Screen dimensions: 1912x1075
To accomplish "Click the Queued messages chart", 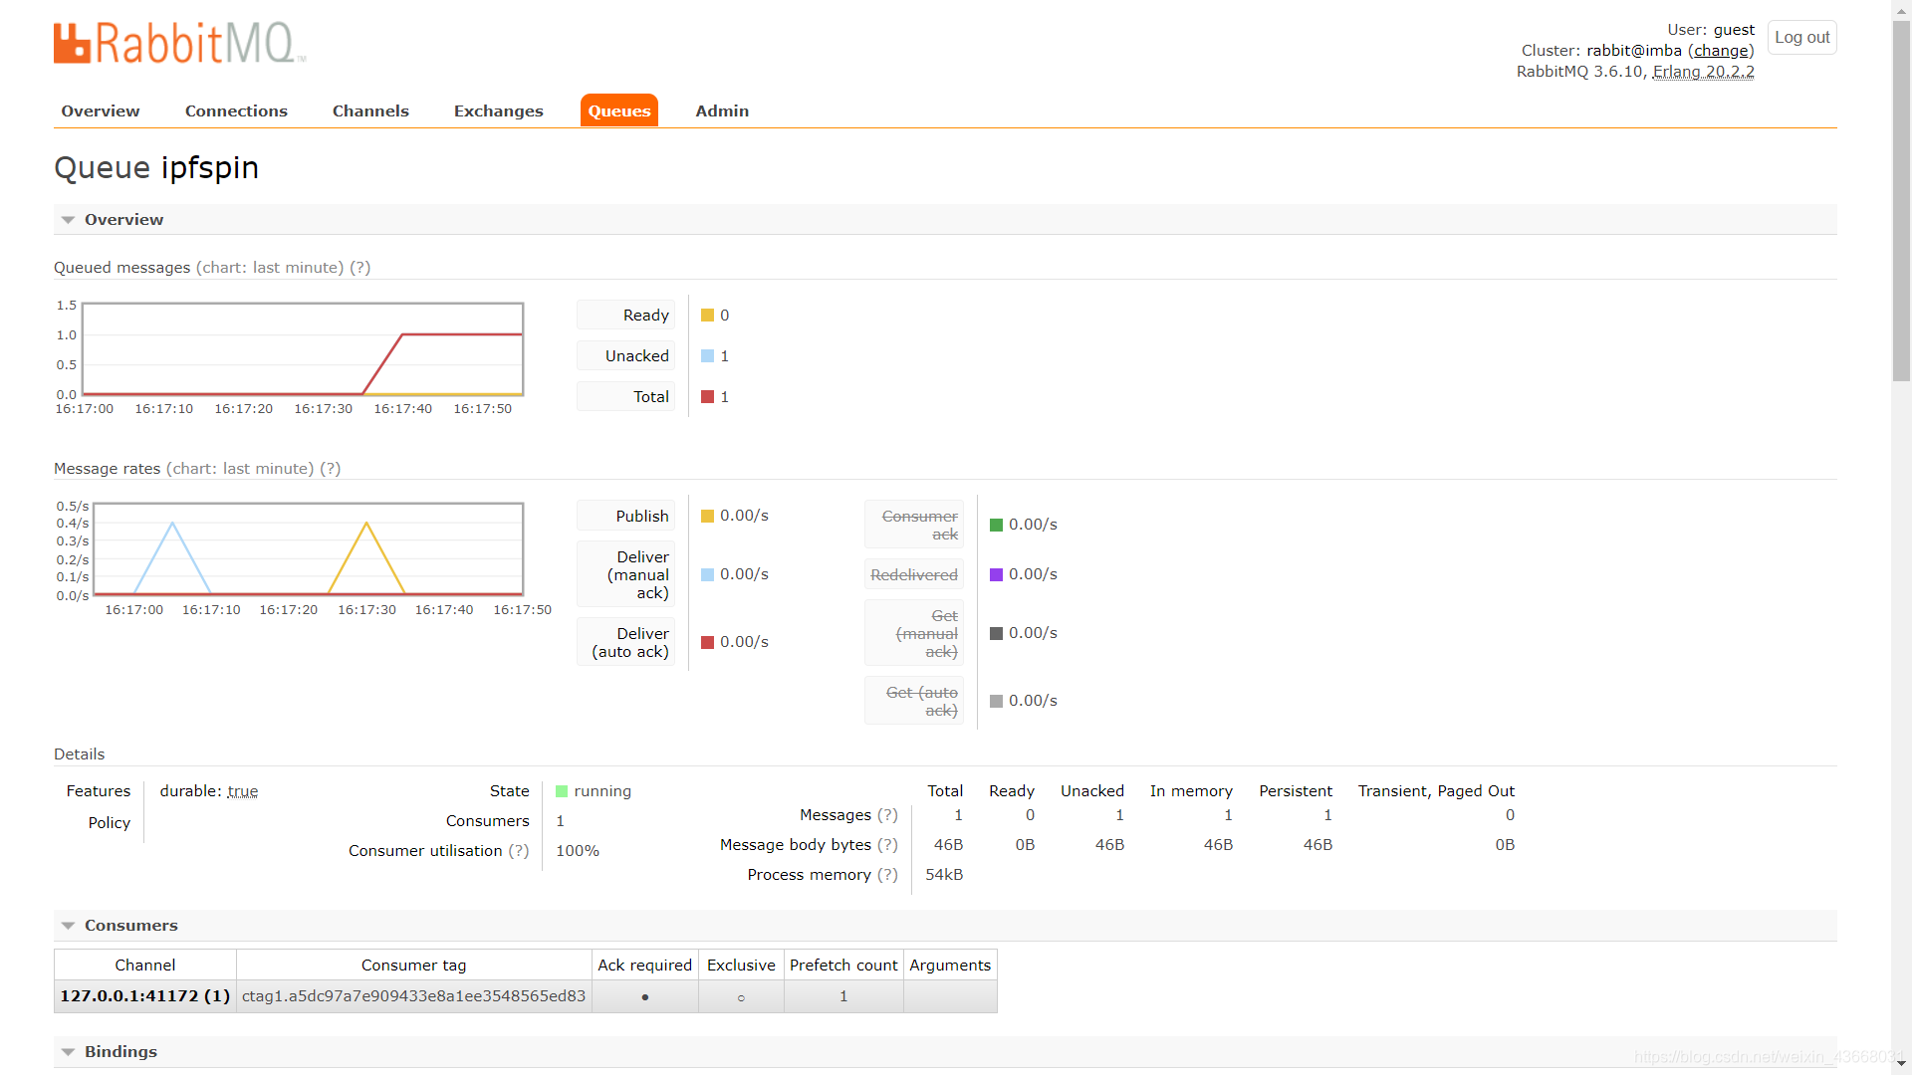I will [x=303, y=349].
